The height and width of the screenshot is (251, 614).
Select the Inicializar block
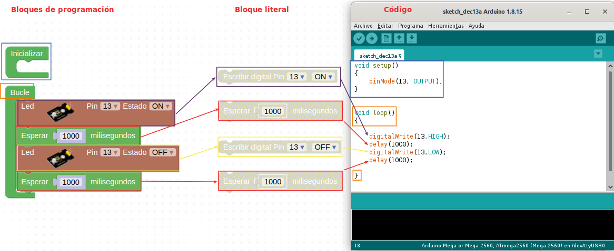27,54
